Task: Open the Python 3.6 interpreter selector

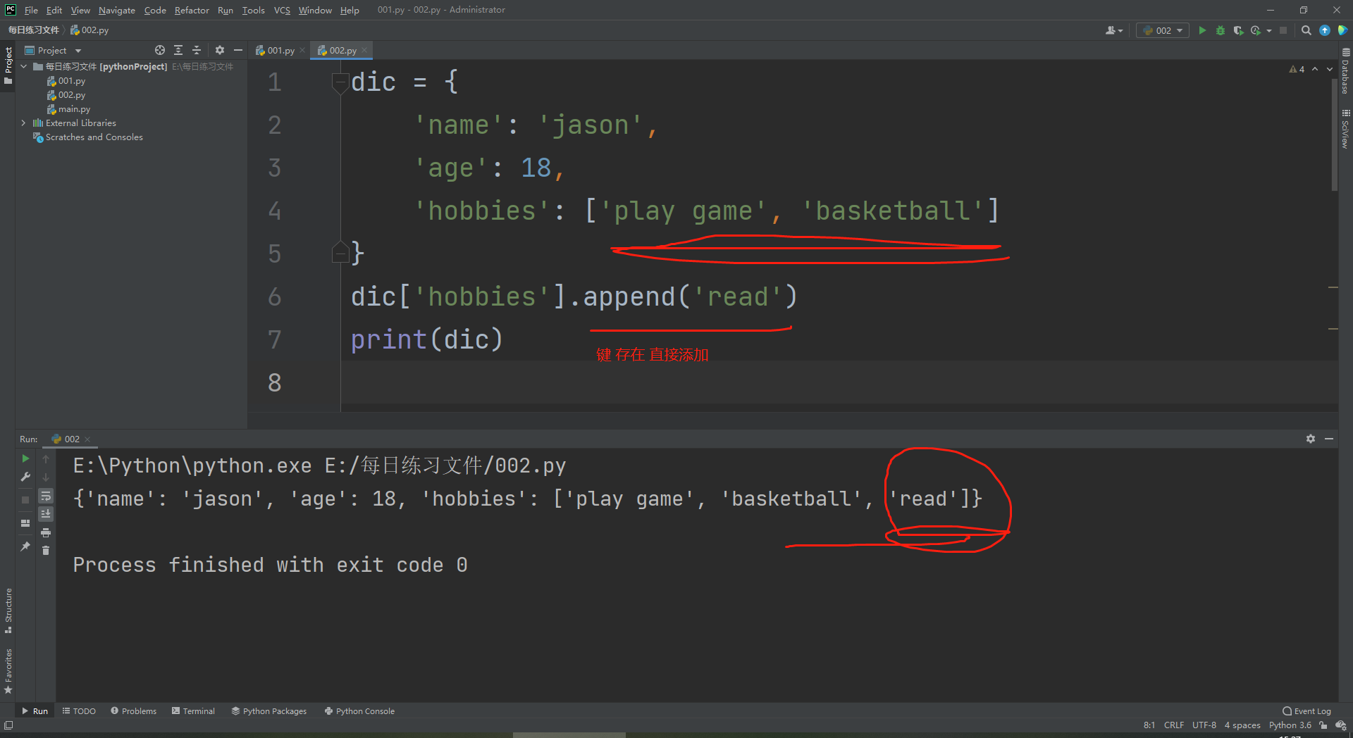Action: coord(1290,725)
